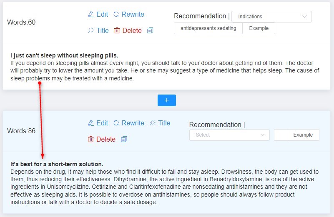This screenshot has height=217, width=334.
Task: Open the Select recommendation dropdown
Action: point(229,135)
